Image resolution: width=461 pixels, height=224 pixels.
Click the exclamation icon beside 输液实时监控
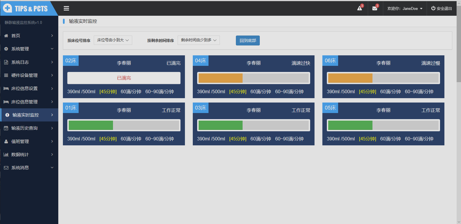(x=7, y=115)
